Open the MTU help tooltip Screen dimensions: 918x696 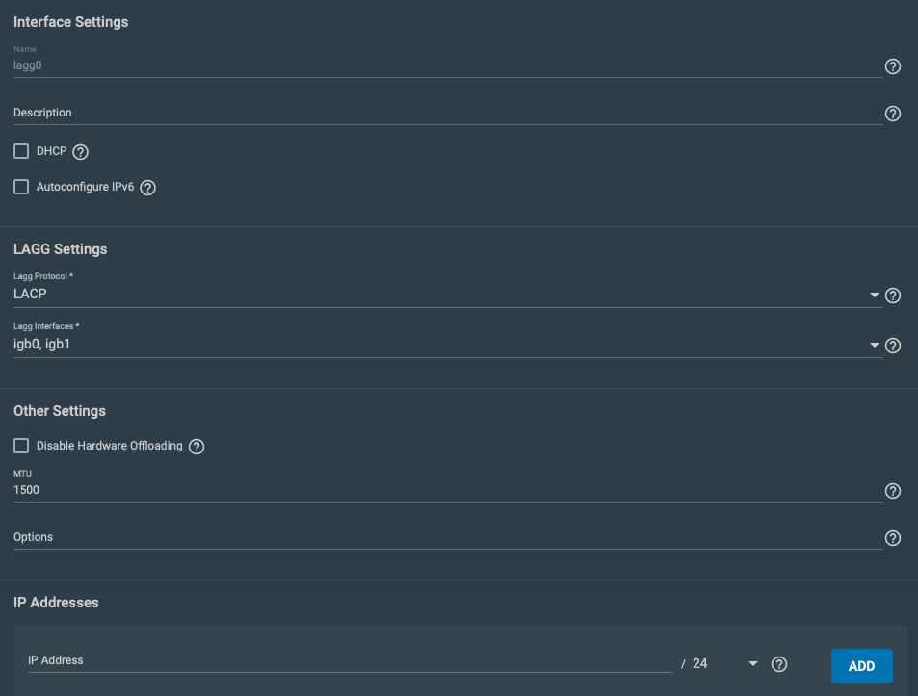tap(892, 491)
